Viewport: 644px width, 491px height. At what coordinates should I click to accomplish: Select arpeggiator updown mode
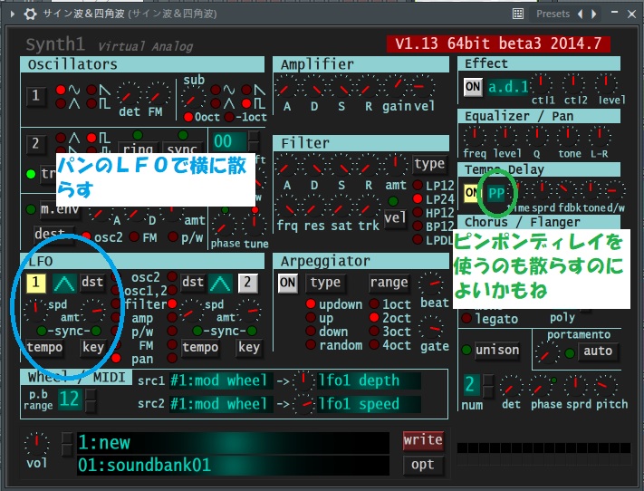tap(311, 304)
